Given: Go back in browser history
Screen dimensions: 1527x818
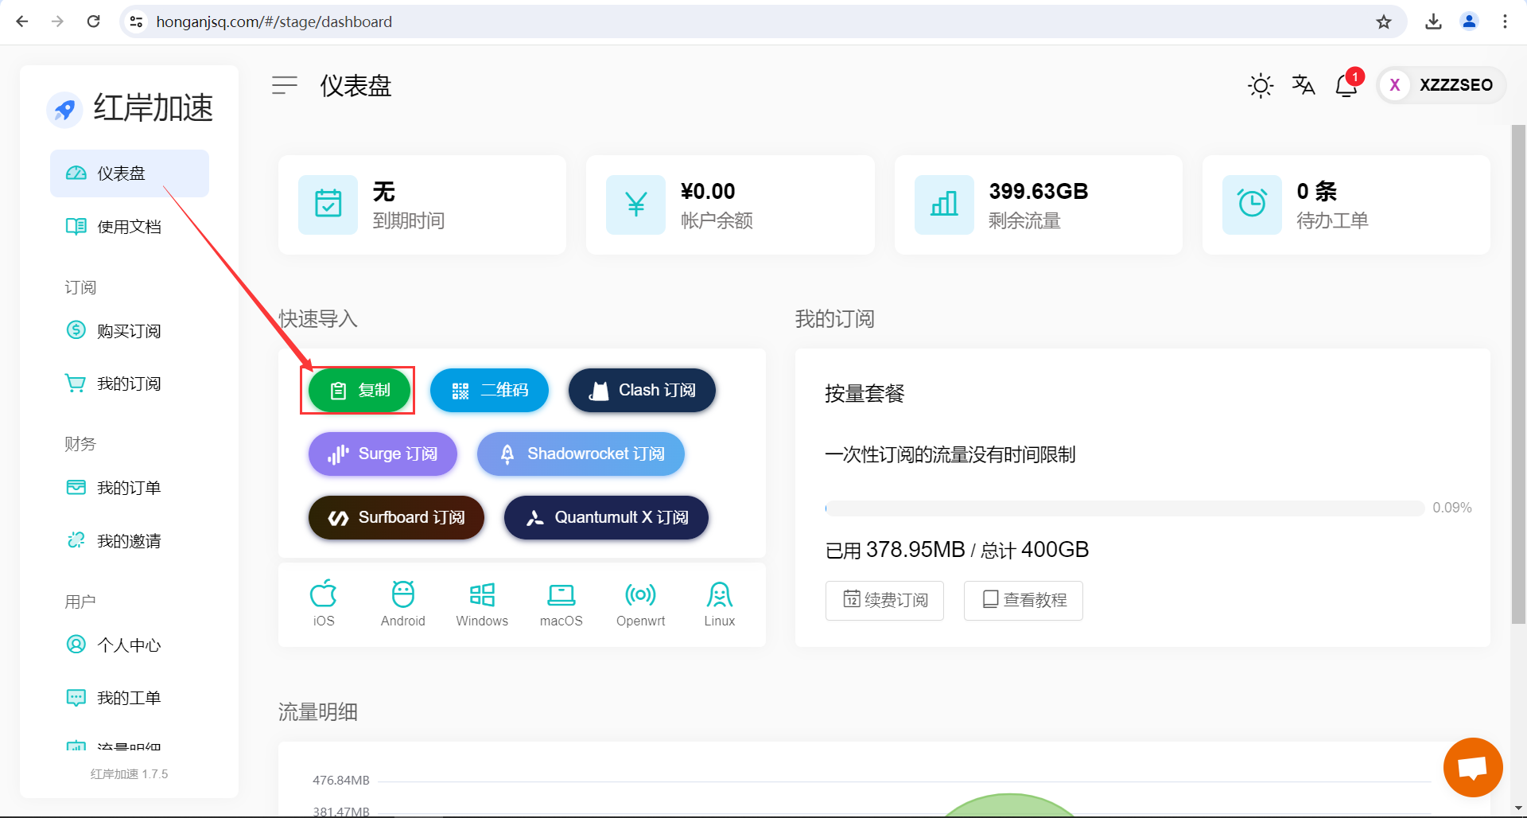Looking at the screenshot, I should (22, 21).
